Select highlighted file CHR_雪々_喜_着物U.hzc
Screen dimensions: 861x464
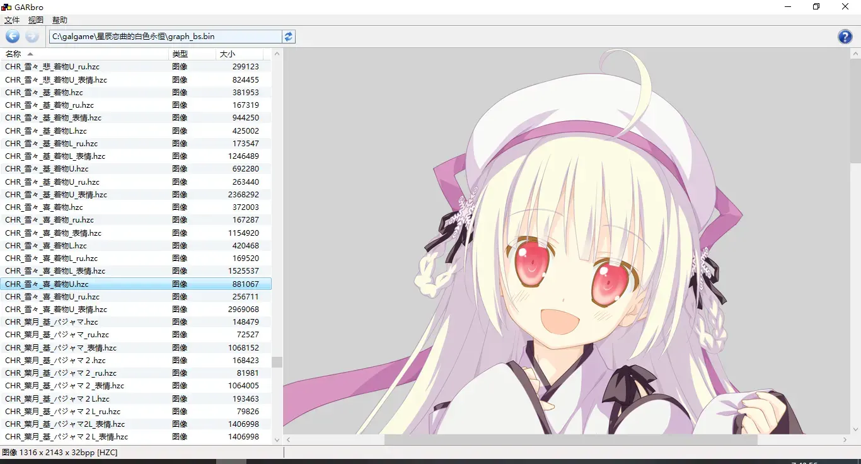(x=136, y=284)
